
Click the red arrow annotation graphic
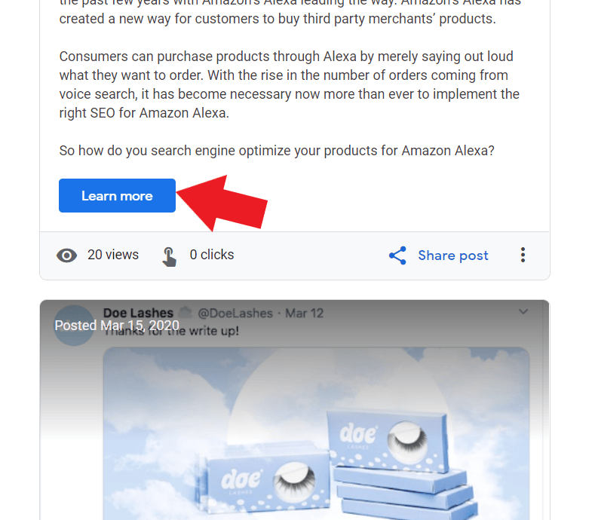[x=222, y=203]
